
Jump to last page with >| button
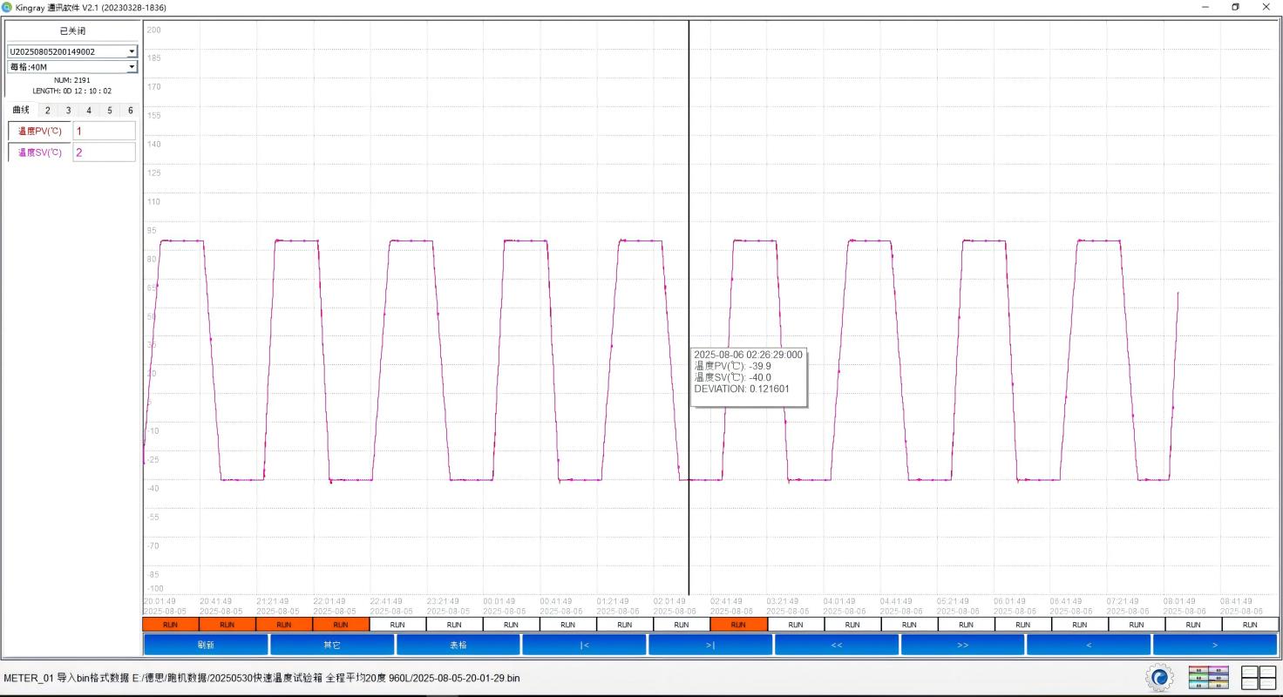click(710, 645)
